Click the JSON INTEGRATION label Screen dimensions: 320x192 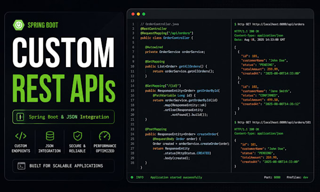click(49, 148)
